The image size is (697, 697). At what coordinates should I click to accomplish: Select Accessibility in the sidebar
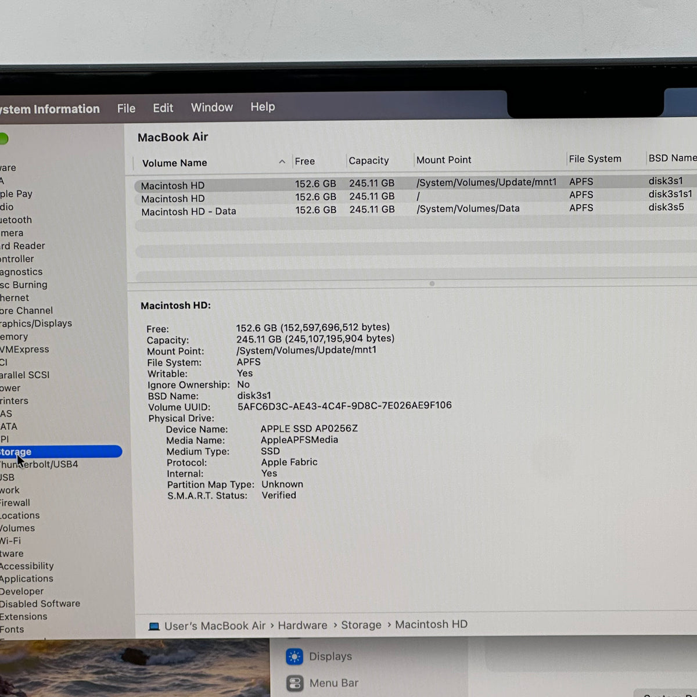click(x=27, y=566)
